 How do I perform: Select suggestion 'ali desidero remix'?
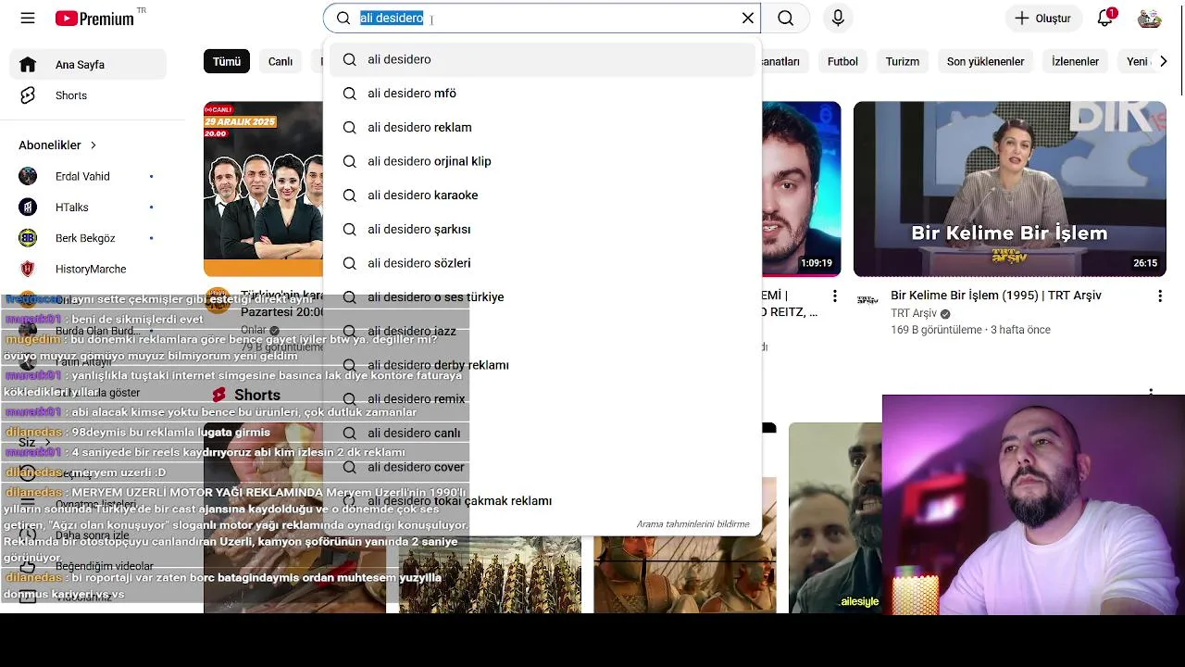543,399
